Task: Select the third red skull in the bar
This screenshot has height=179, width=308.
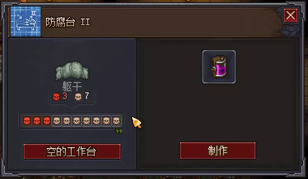Action: tap(47, 121)
